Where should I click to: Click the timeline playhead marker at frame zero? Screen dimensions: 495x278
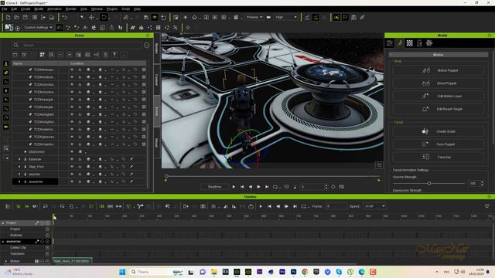pyautogui.click(x=53, y=216)
